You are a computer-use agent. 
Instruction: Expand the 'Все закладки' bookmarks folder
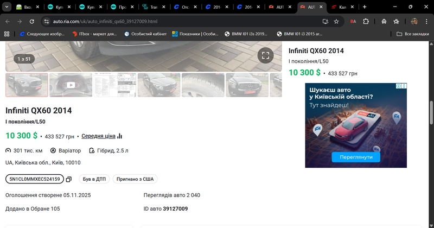413,34
